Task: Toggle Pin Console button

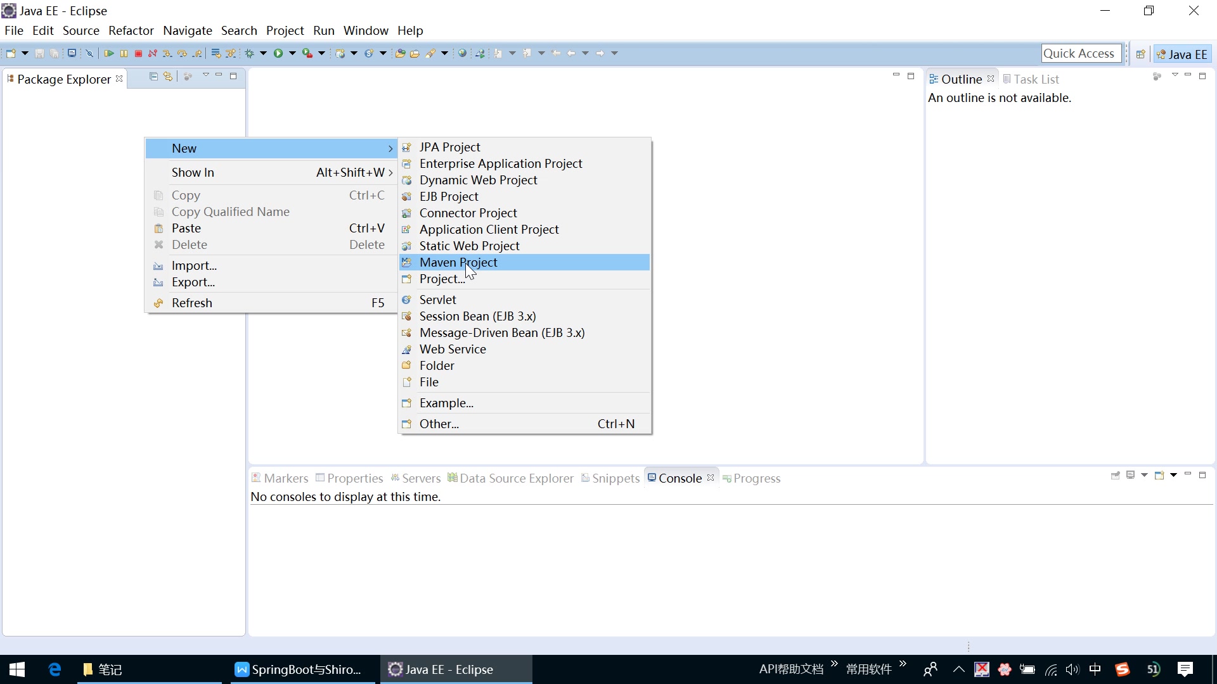Action: (1116, 476)
